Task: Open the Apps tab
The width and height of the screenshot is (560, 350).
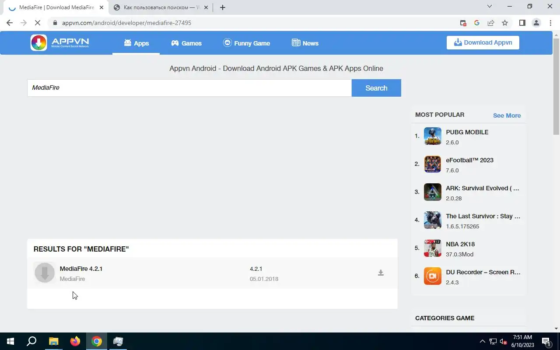Action: (x=136, y=43)
